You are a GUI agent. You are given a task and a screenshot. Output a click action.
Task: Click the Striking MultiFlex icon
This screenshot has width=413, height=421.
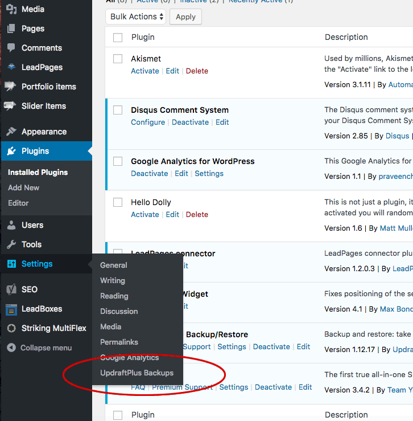click(11, 328)
